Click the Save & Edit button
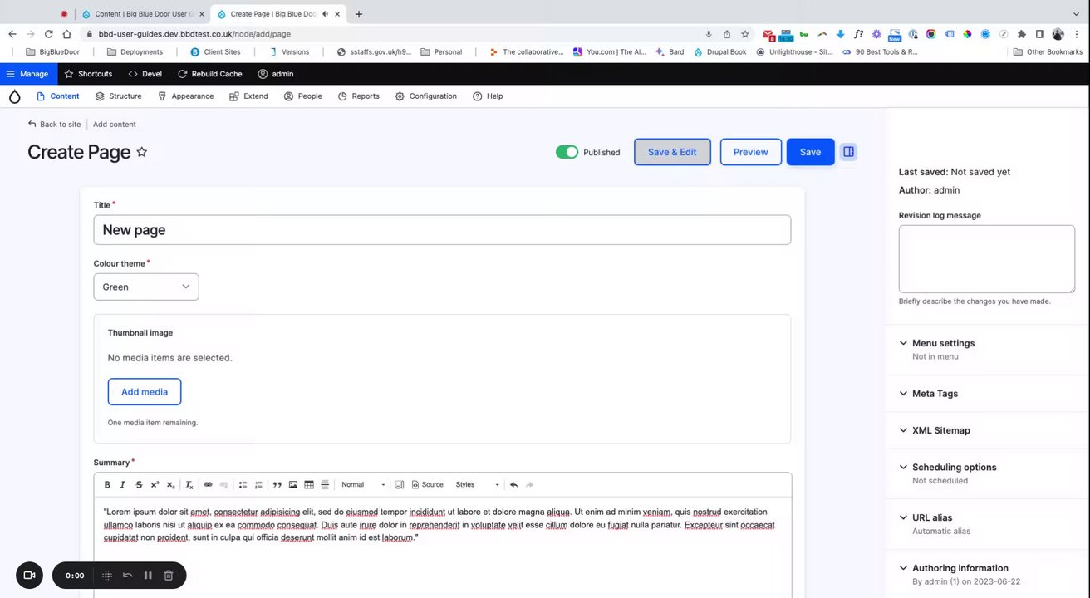This screenshot has height=598, width=1090. pos(672,152)
